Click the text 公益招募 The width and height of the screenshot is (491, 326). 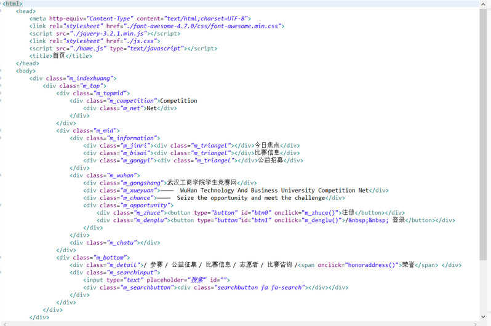click(x=270, y=161)
